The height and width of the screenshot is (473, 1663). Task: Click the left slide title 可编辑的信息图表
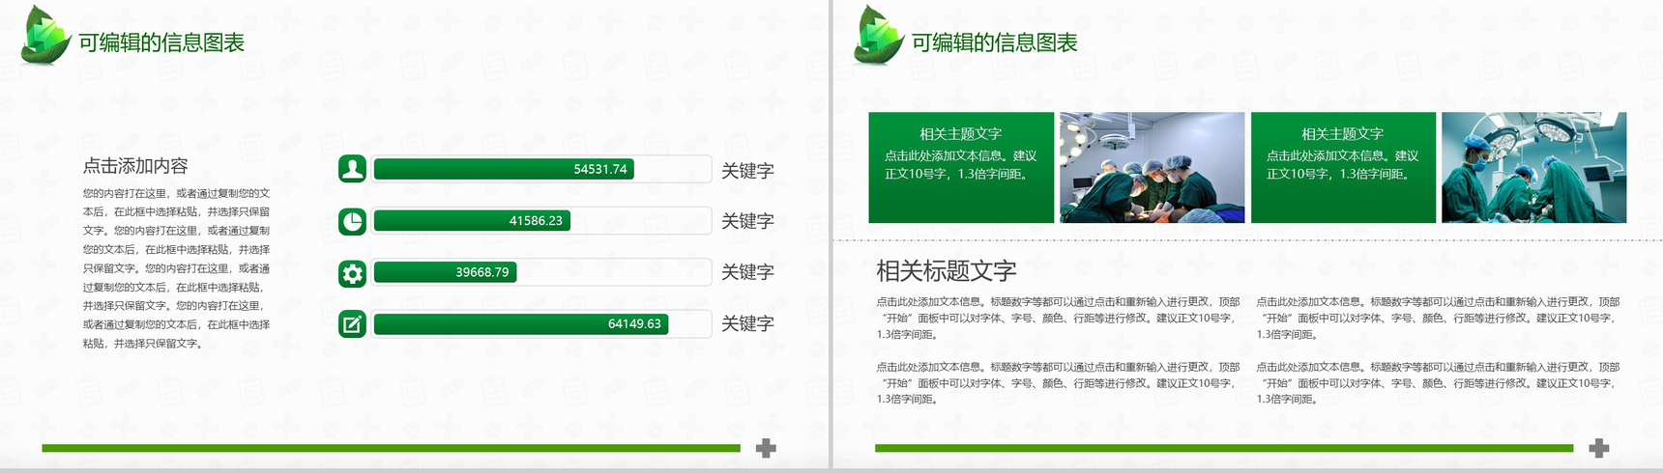pyautogui.click(x=161, y=42)
